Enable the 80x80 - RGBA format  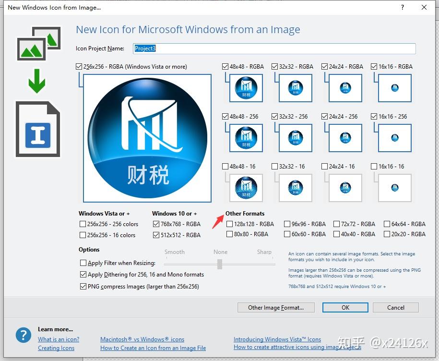[x=230, y=234]
